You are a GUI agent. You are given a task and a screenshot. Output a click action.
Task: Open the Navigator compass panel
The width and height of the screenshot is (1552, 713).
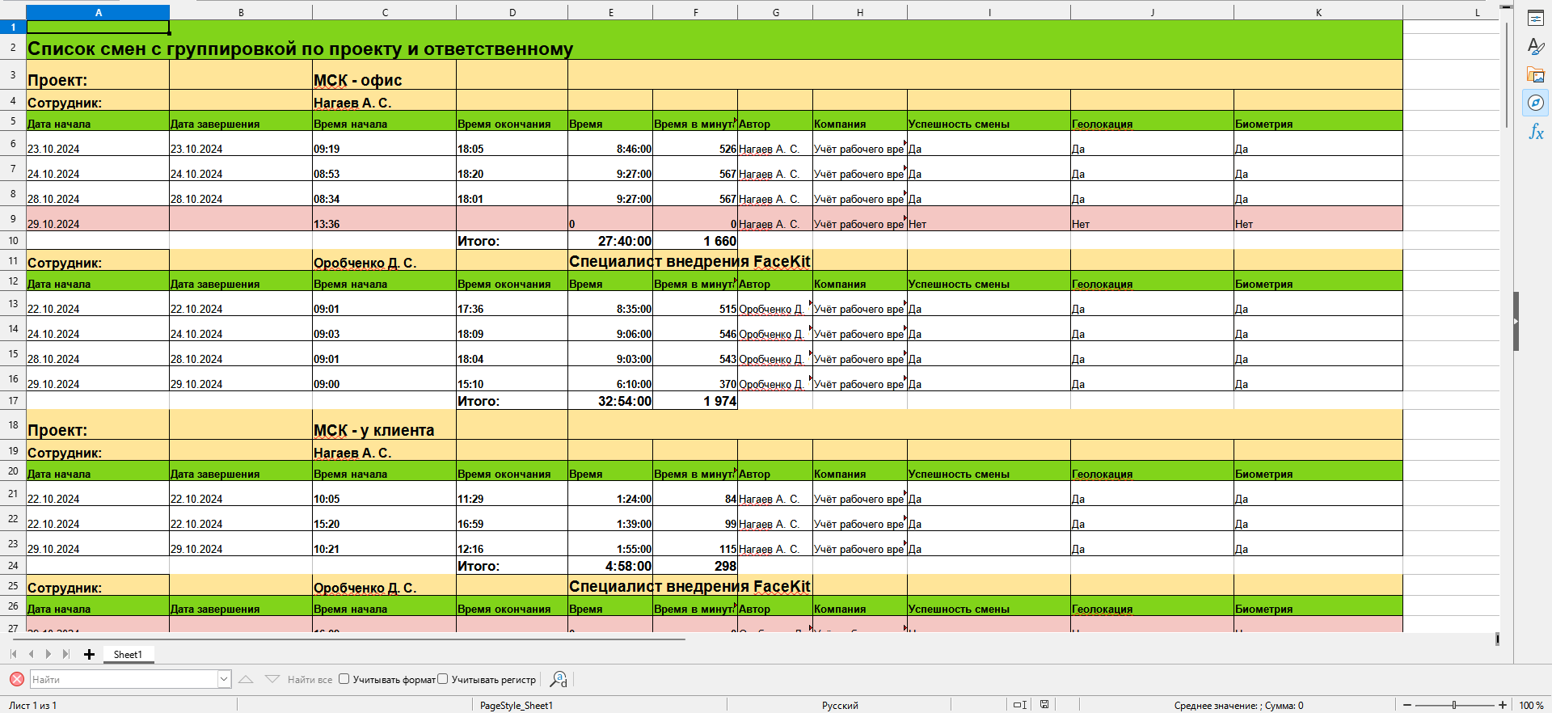(1536, 103)
